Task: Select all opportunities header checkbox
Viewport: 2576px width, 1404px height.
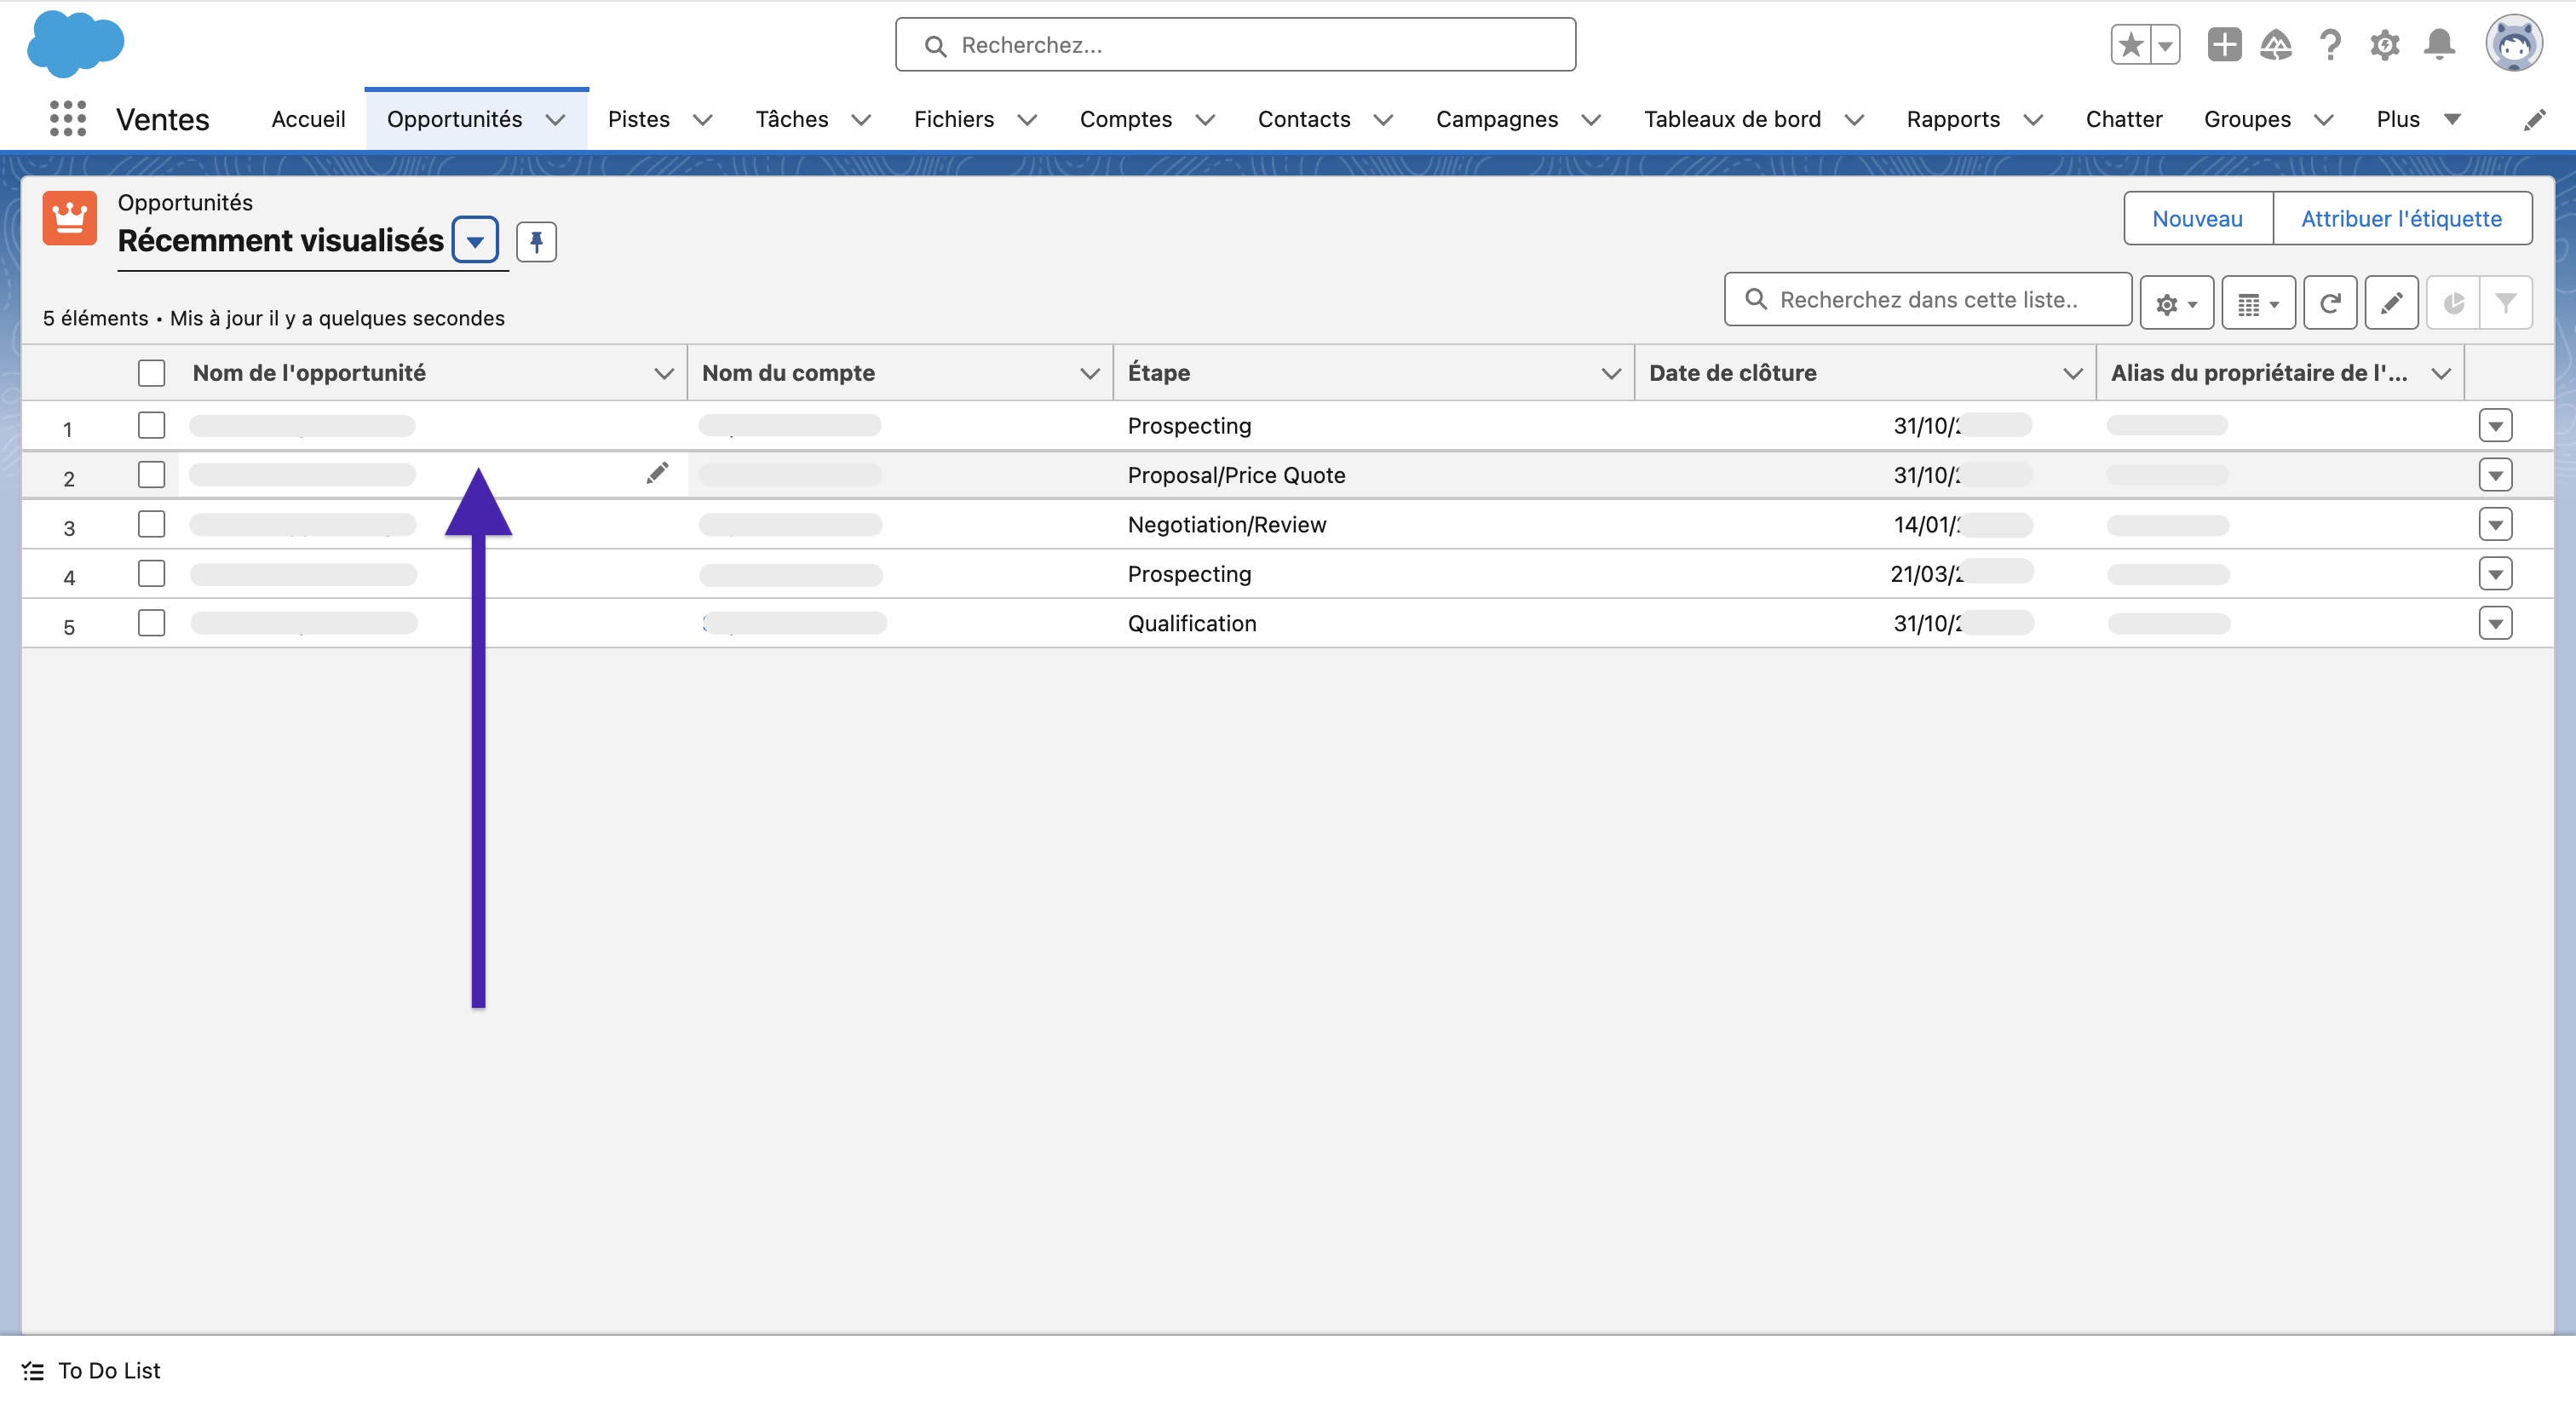Action: [151, 373]
